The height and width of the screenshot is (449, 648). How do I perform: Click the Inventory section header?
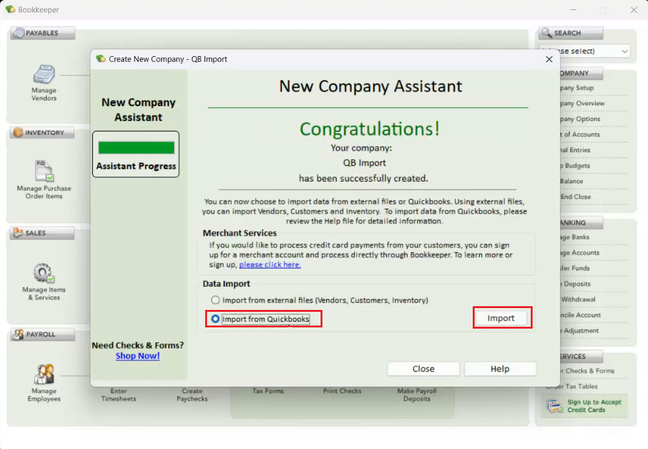pyautogui.click(x=42, y=133)
